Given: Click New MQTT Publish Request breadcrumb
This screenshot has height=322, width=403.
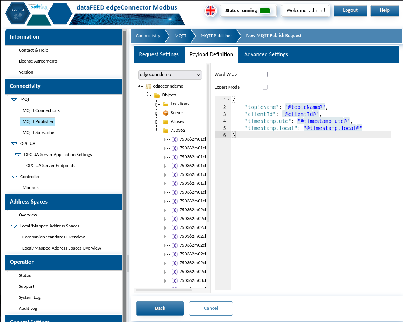Looking at the screenshot, I should [x=274, y=36].
